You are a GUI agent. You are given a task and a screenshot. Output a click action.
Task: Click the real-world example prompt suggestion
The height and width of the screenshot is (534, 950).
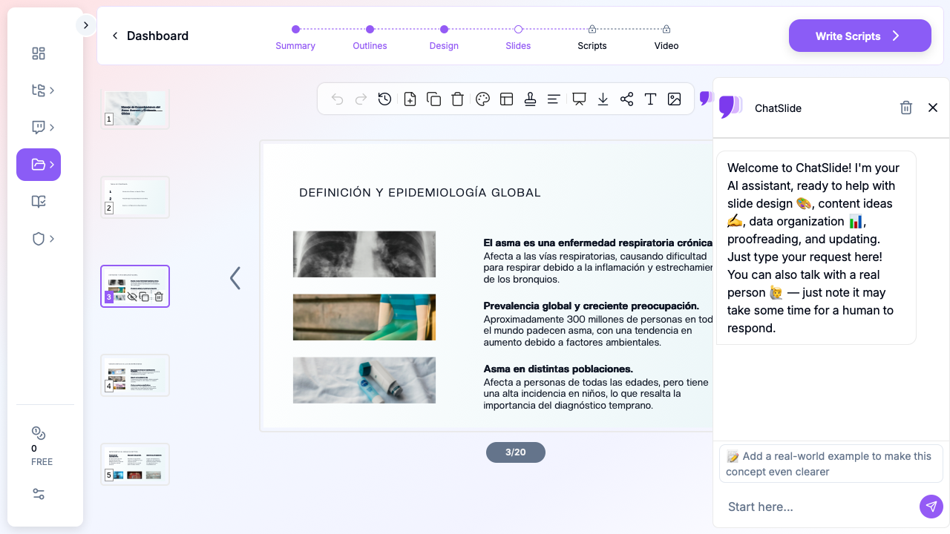(831, 464)
